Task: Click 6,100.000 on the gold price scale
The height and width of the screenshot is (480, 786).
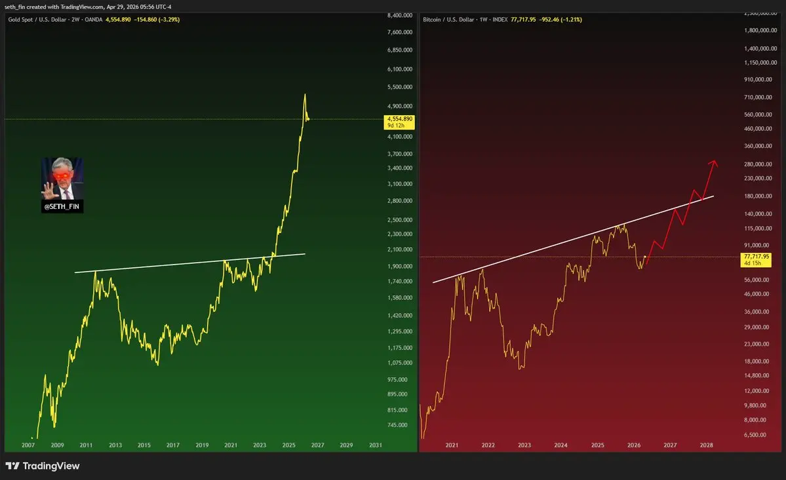Action: click(399, 69)
